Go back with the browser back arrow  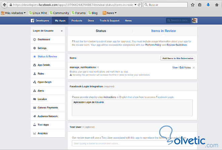pyautogui.click(x=4, y=5)
